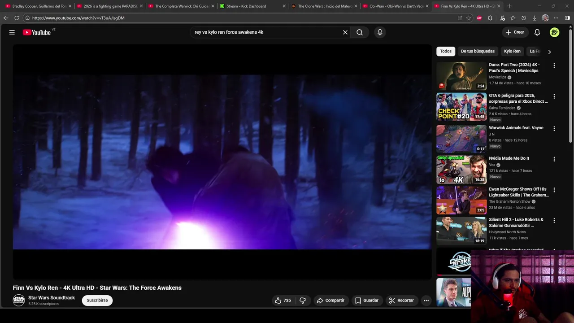Open browser profile picture menu
This screenshot has height=323, width=574.
click(x=545, y=18)
